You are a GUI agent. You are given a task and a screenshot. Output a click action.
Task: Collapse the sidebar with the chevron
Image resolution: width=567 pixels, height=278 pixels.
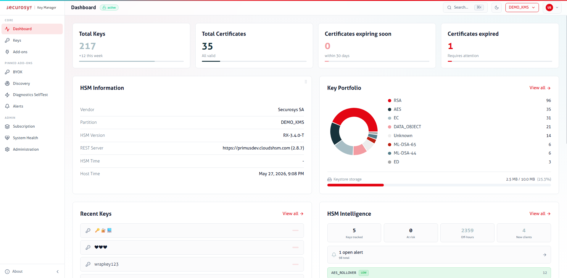pos(58,272)
